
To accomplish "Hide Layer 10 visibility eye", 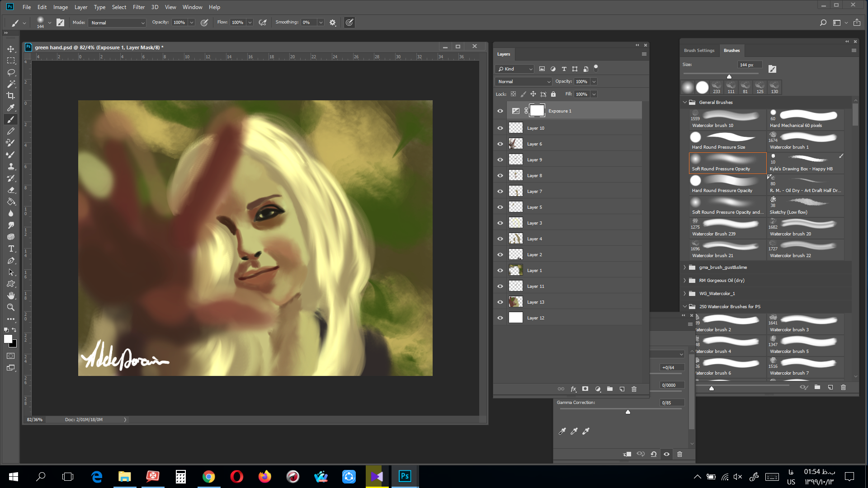I will [x=500, y=128].
